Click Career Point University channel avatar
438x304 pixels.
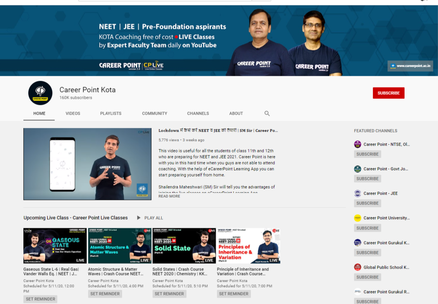click(357, 218)
